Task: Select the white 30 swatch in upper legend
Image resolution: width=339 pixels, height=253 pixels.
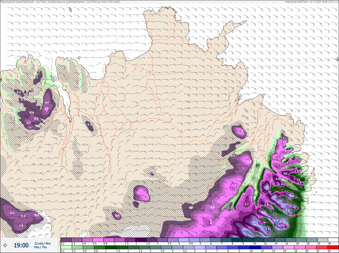Action: coord(333,240)
